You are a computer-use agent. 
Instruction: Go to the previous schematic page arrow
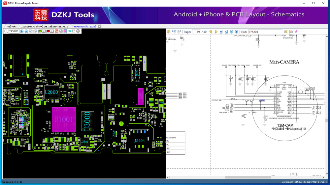tap(211, 32)
